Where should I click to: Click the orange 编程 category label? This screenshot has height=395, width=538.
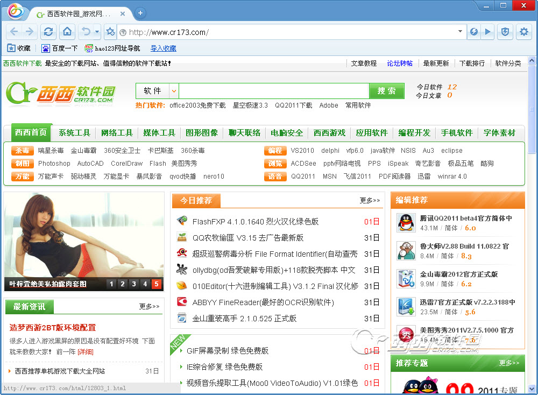275,150
